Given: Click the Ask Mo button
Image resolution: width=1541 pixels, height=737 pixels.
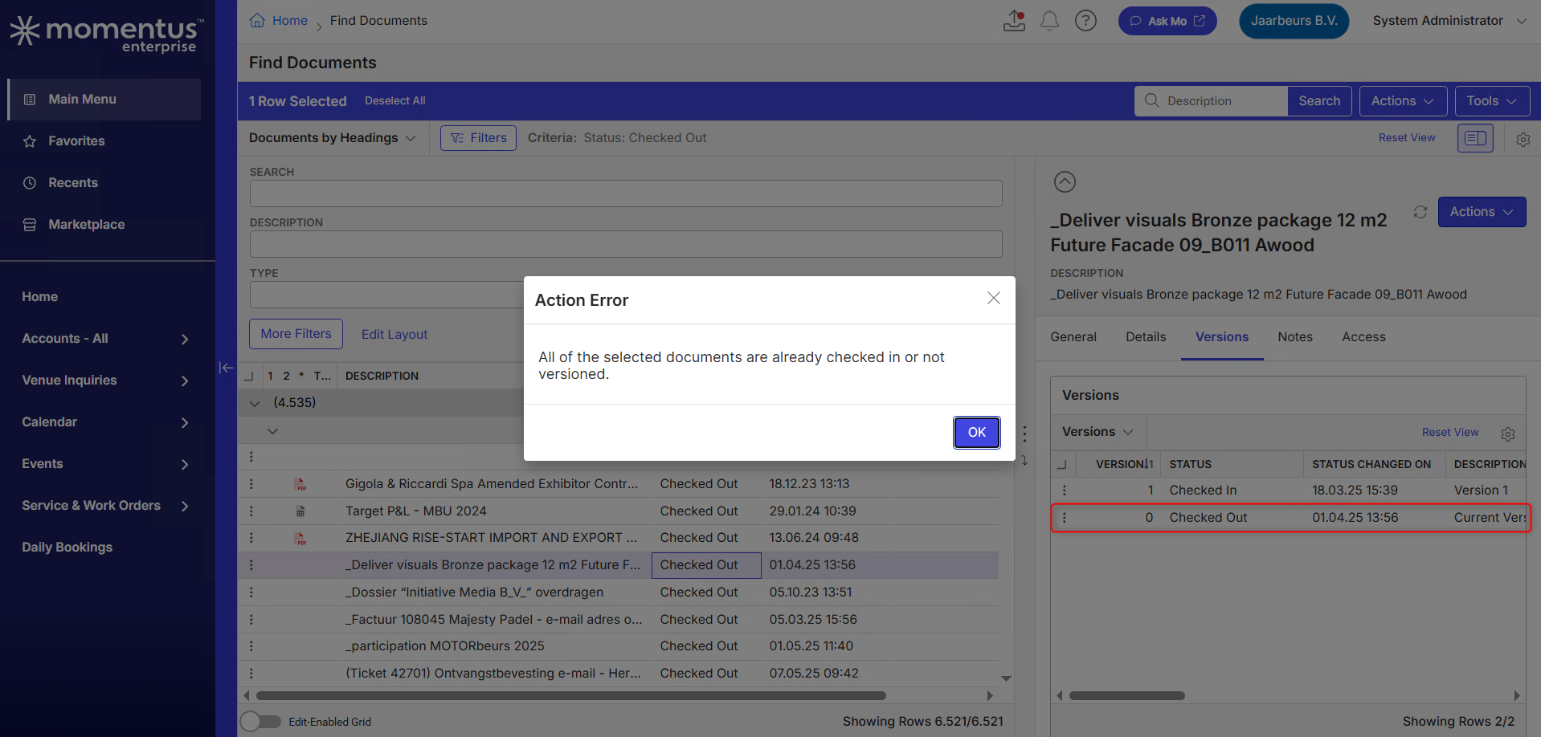Looking at the screenshot, I should pyautogui.click(x=1167, y=21).
